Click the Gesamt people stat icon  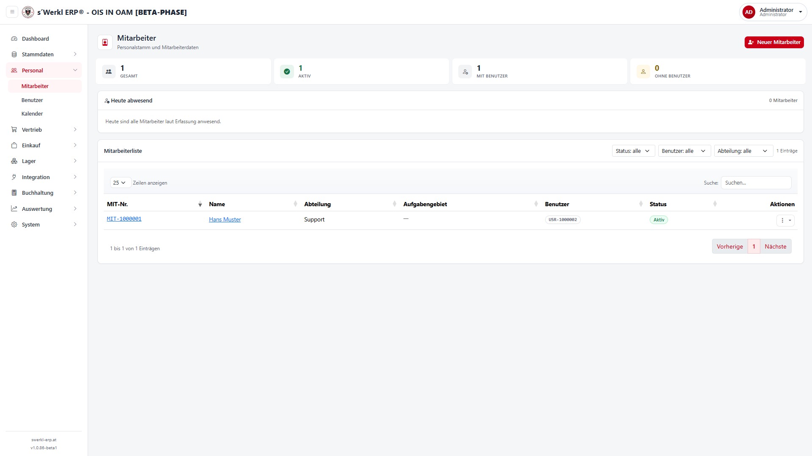click(109, 72)
